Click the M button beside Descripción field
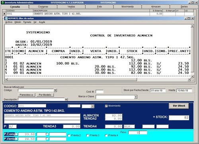The image size is (199, 144). click(66, 99)
